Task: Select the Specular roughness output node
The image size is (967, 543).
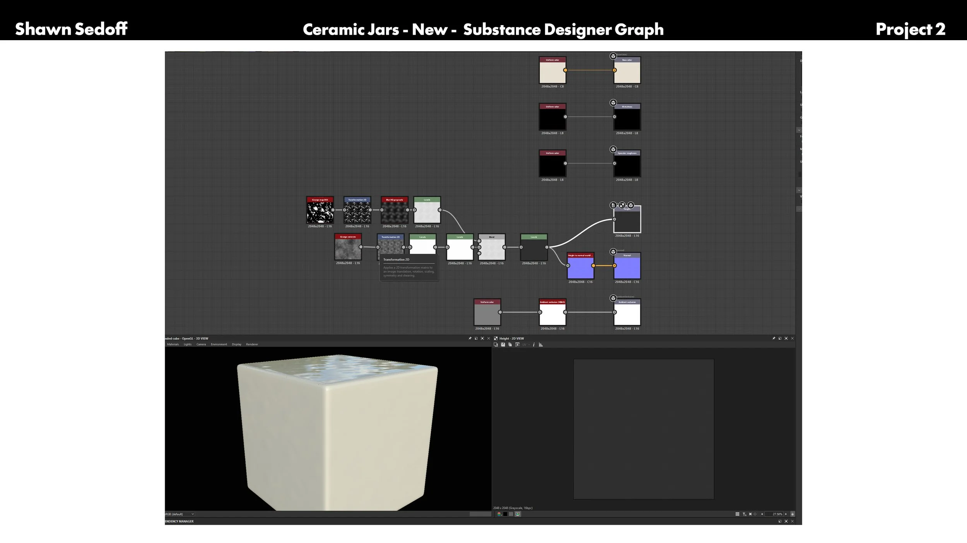Action: point(627,163)
